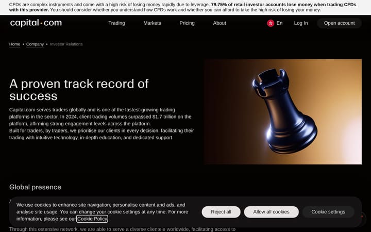This screenshot has height=232, width=371.
Task: Go to Company breadcrumb link
Action: [x=35, y=44]
